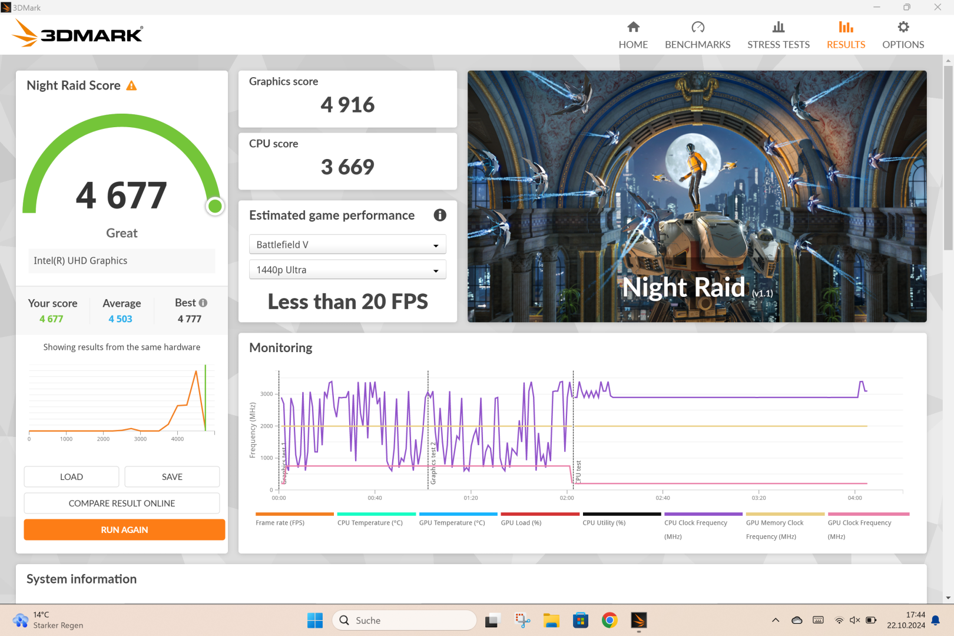Open the OPTIONS tab
954x636 pixels.
[903, 35]
